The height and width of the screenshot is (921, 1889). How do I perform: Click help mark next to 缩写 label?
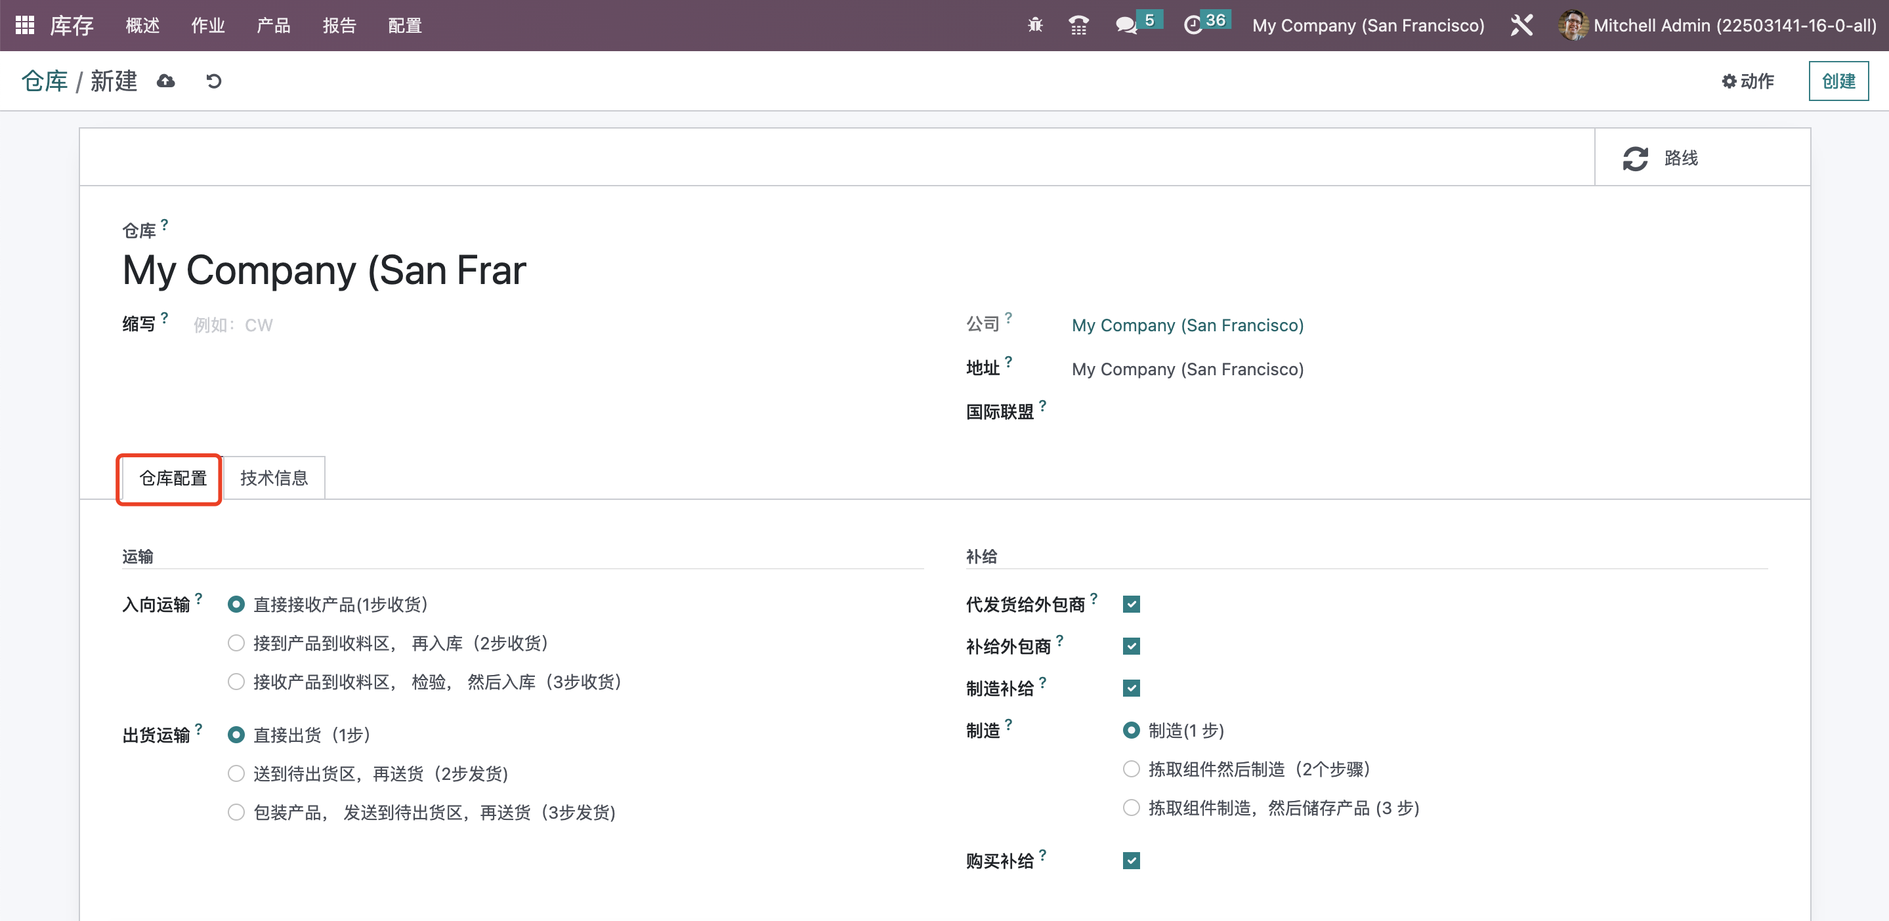(x=164, y=318)
